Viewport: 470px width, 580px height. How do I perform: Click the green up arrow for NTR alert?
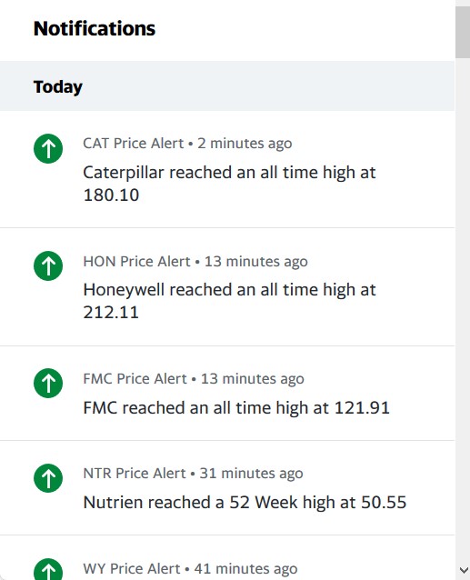pyautogui.click(x=48, y=478)
